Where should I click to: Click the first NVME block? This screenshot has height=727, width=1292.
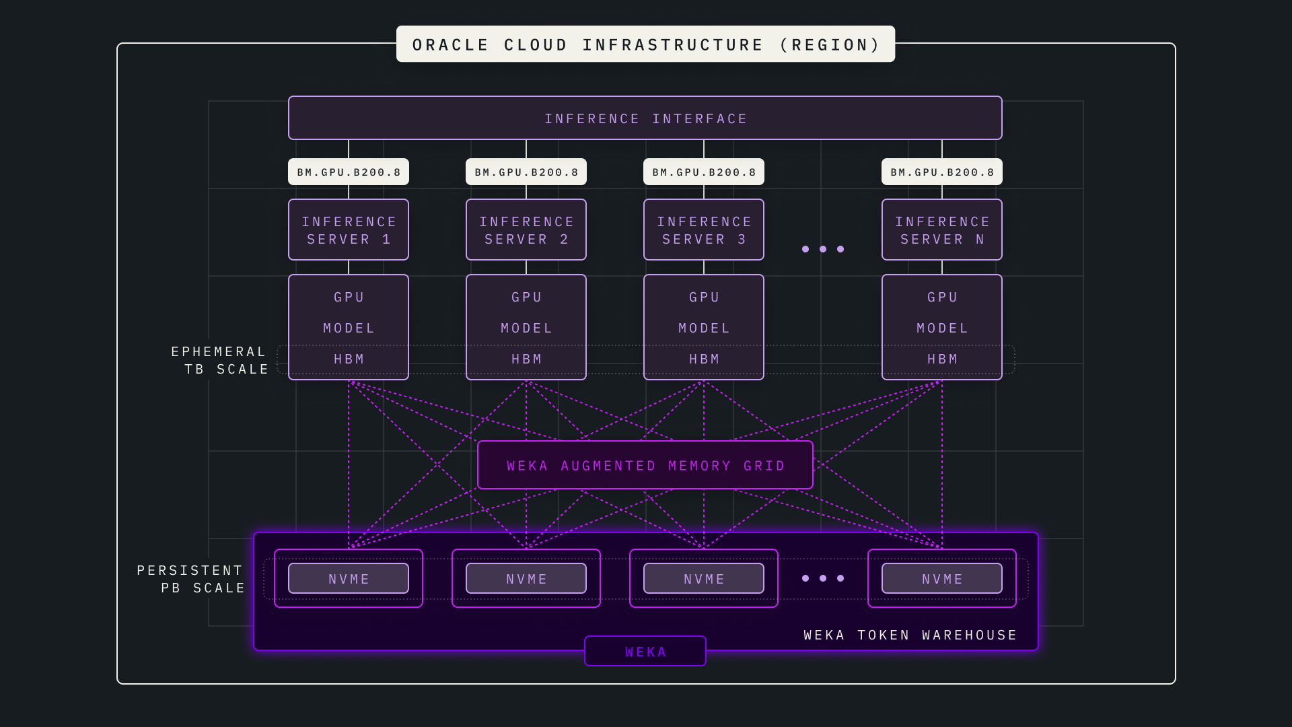(348, 579)
